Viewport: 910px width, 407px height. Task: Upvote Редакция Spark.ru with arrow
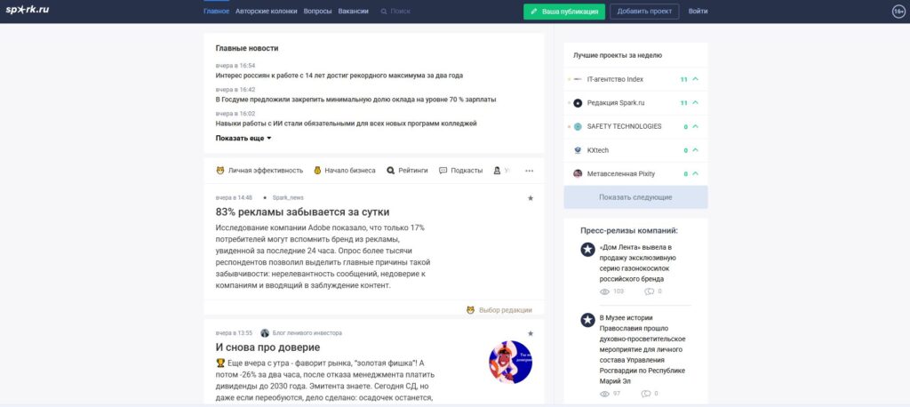[696, 103]
